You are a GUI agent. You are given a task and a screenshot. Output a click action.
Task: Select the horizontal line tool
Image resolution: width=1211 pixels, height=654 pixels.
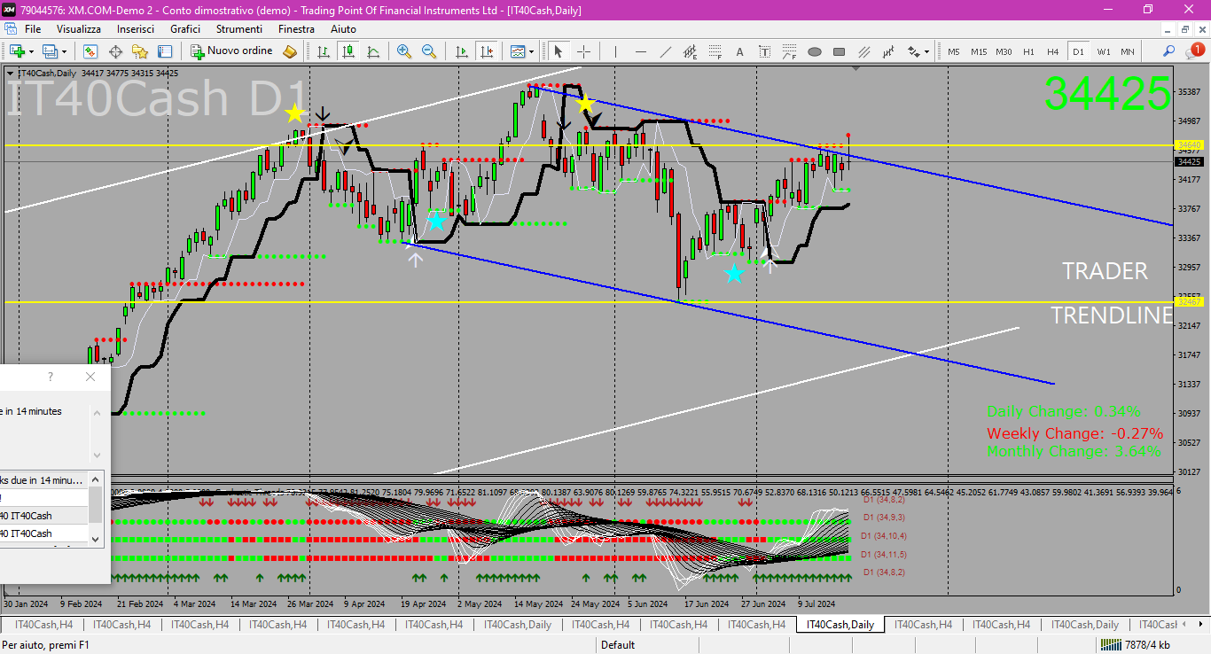point(641,51)
